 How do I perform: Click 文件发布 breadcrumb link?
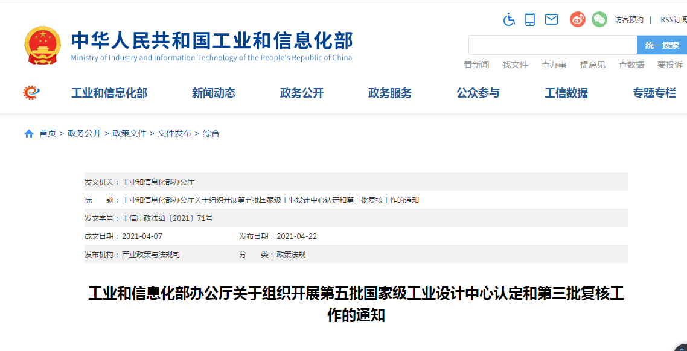point(174,134)
